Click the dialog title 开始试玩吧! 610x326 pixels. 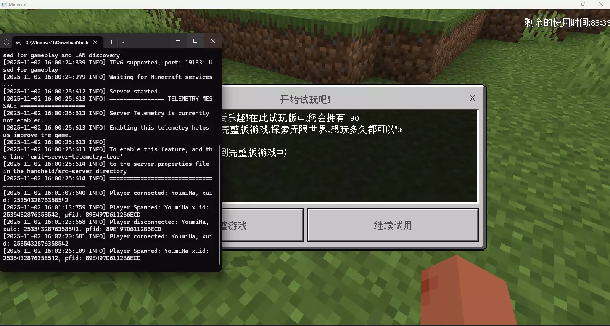(305, 100)
